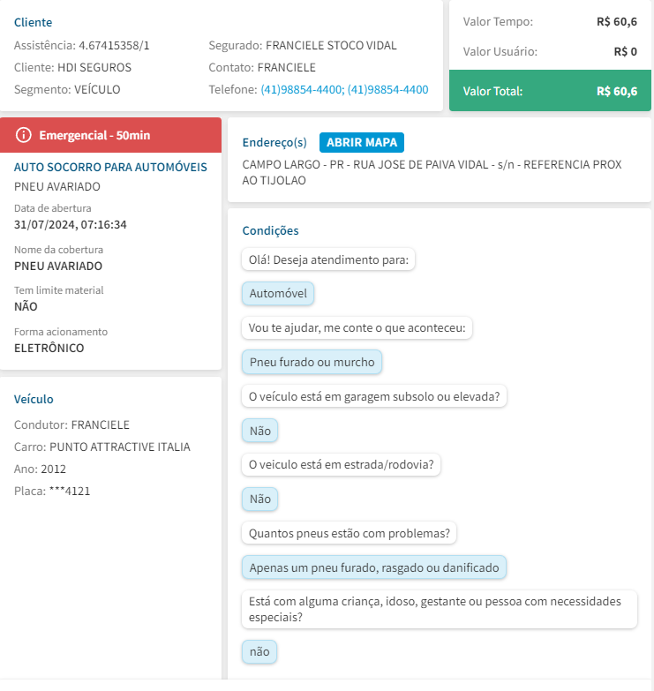Click the CAMPO LARGO address text
The height and width of the screenshot is (691, 654).
[432, 172]
